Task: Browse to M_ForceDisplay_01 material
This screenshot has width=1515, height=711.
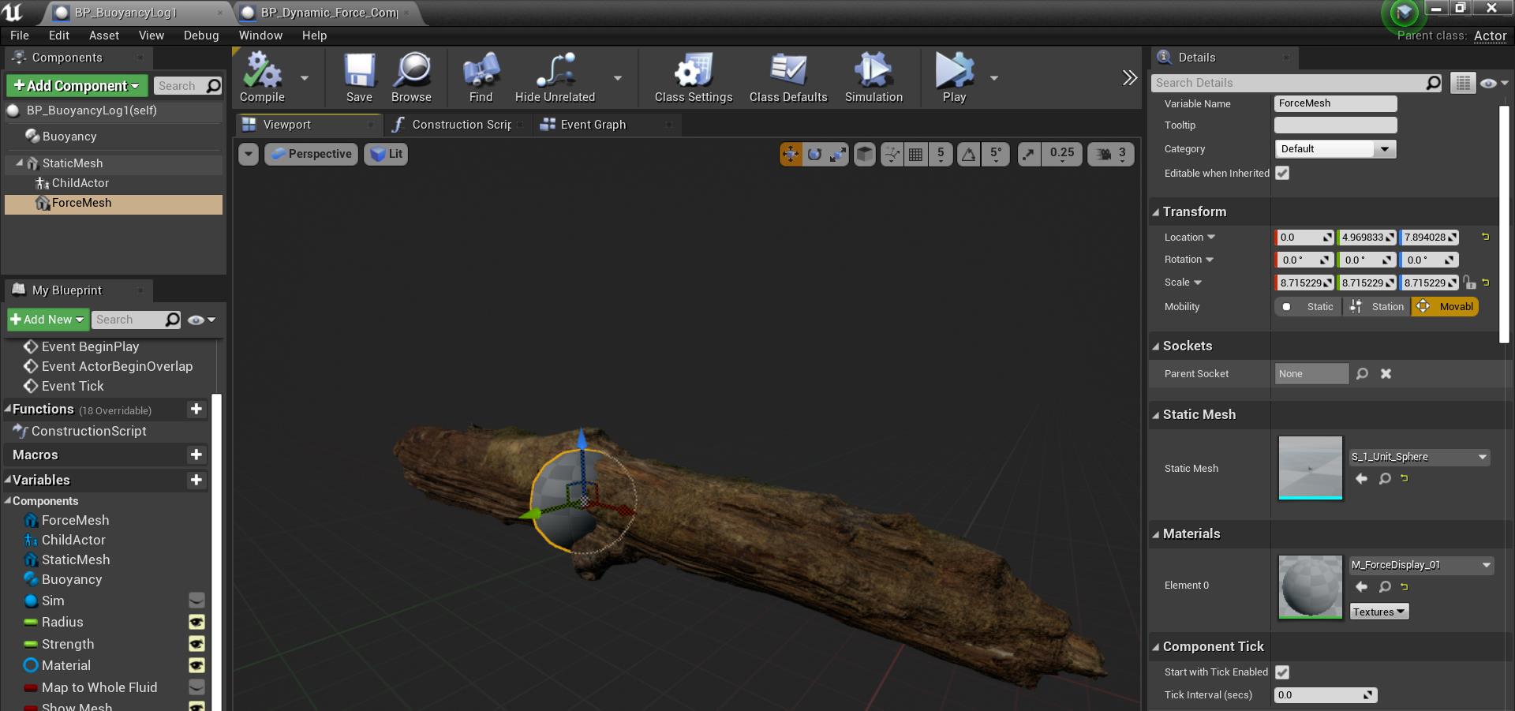Action: (x=1385, y=587)
